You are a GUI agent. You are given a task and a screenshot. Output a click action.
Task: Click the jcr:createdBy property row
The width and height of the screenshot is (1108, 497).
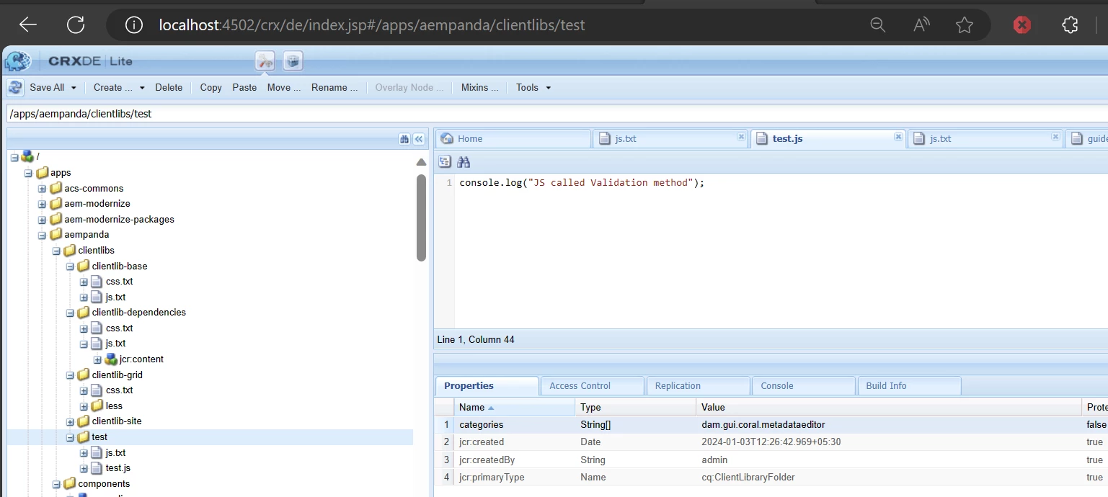771,460
